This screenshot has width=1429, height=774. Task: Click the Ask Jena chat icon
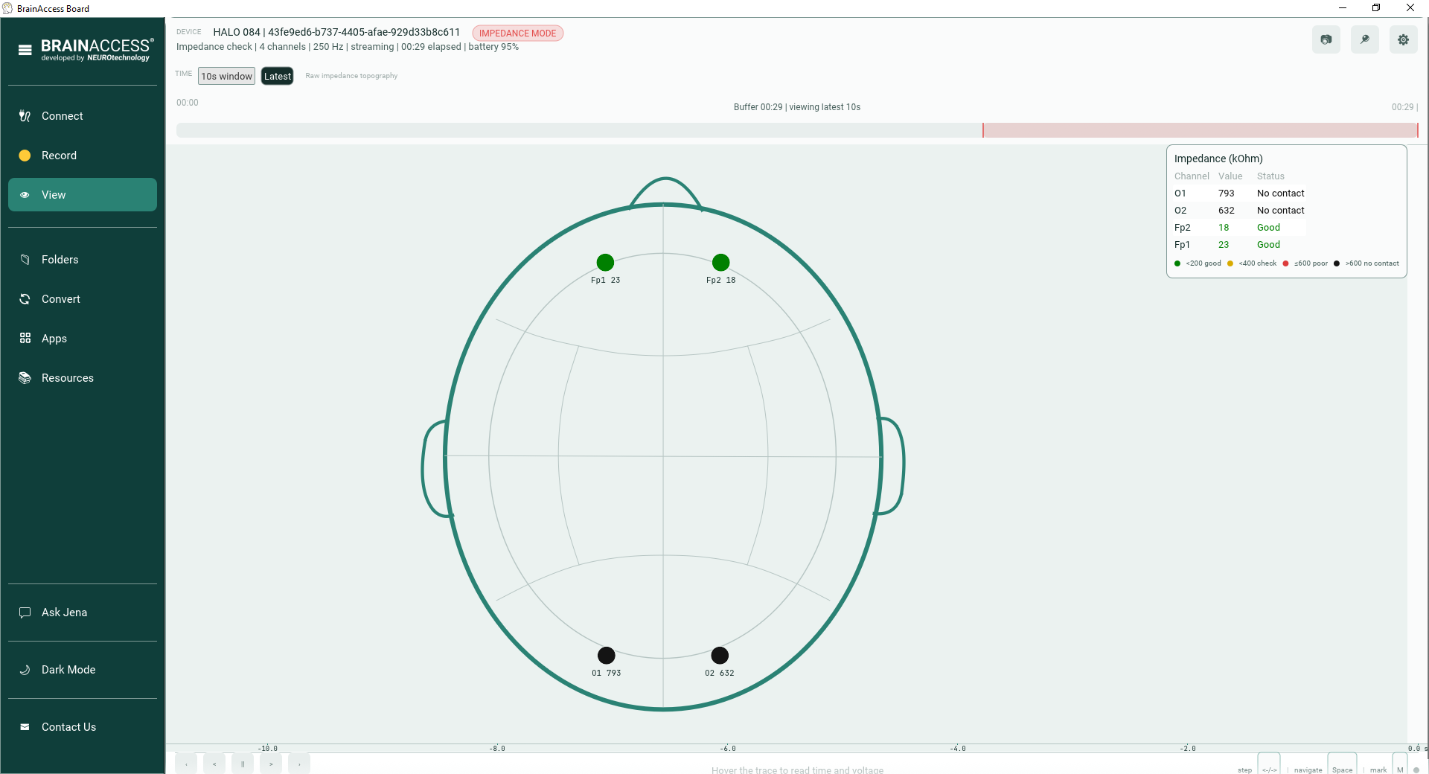pyautogui.click(x=25, y=613)
